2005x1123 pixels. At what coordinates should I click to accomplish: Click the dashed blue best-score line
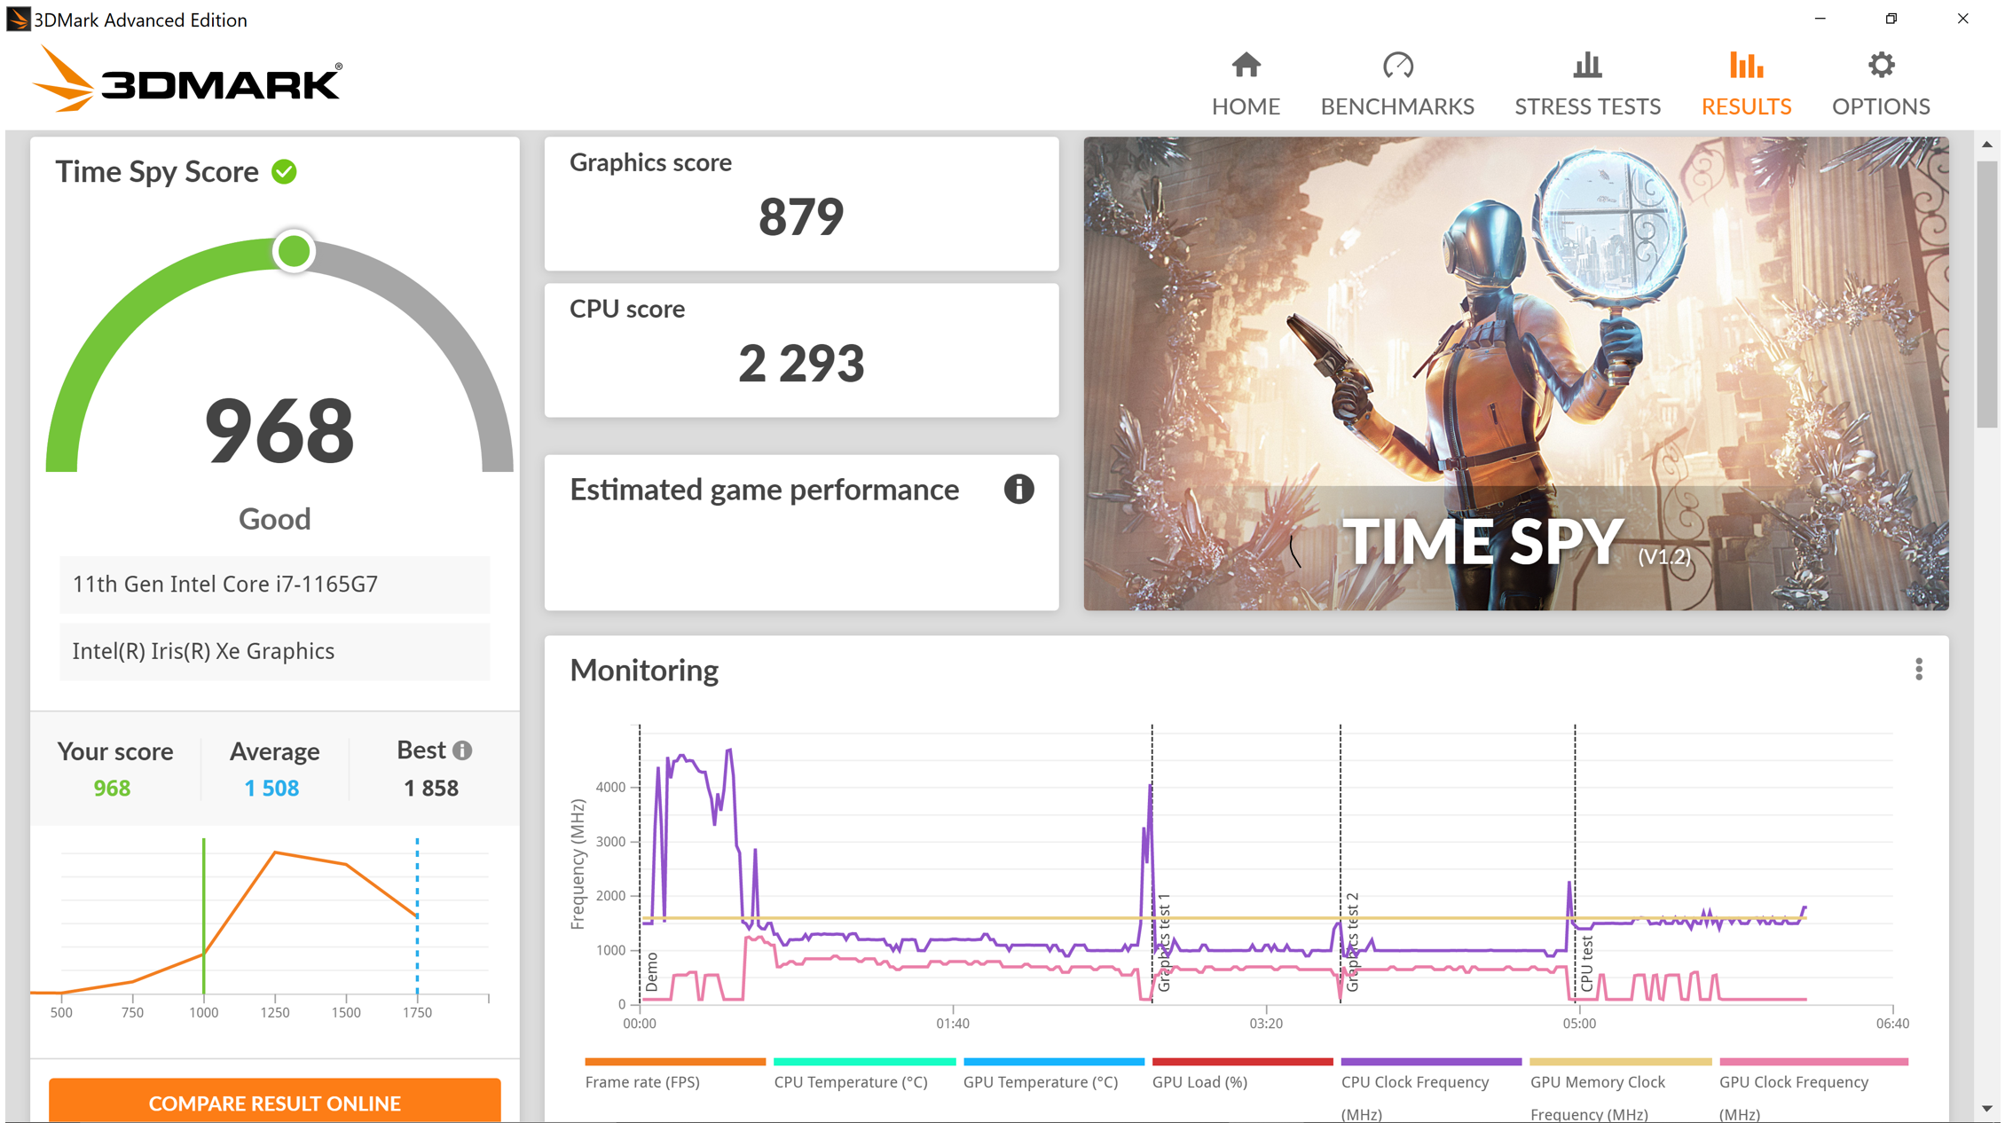[417, 915]
